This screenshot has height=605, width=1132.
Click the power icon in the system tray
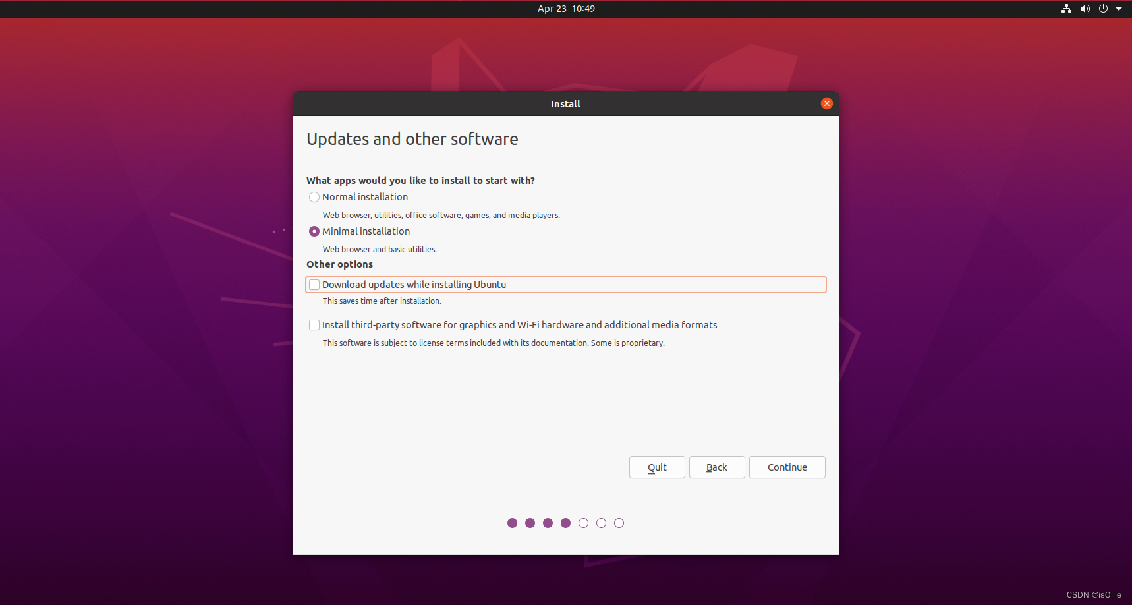(1103, 9)
